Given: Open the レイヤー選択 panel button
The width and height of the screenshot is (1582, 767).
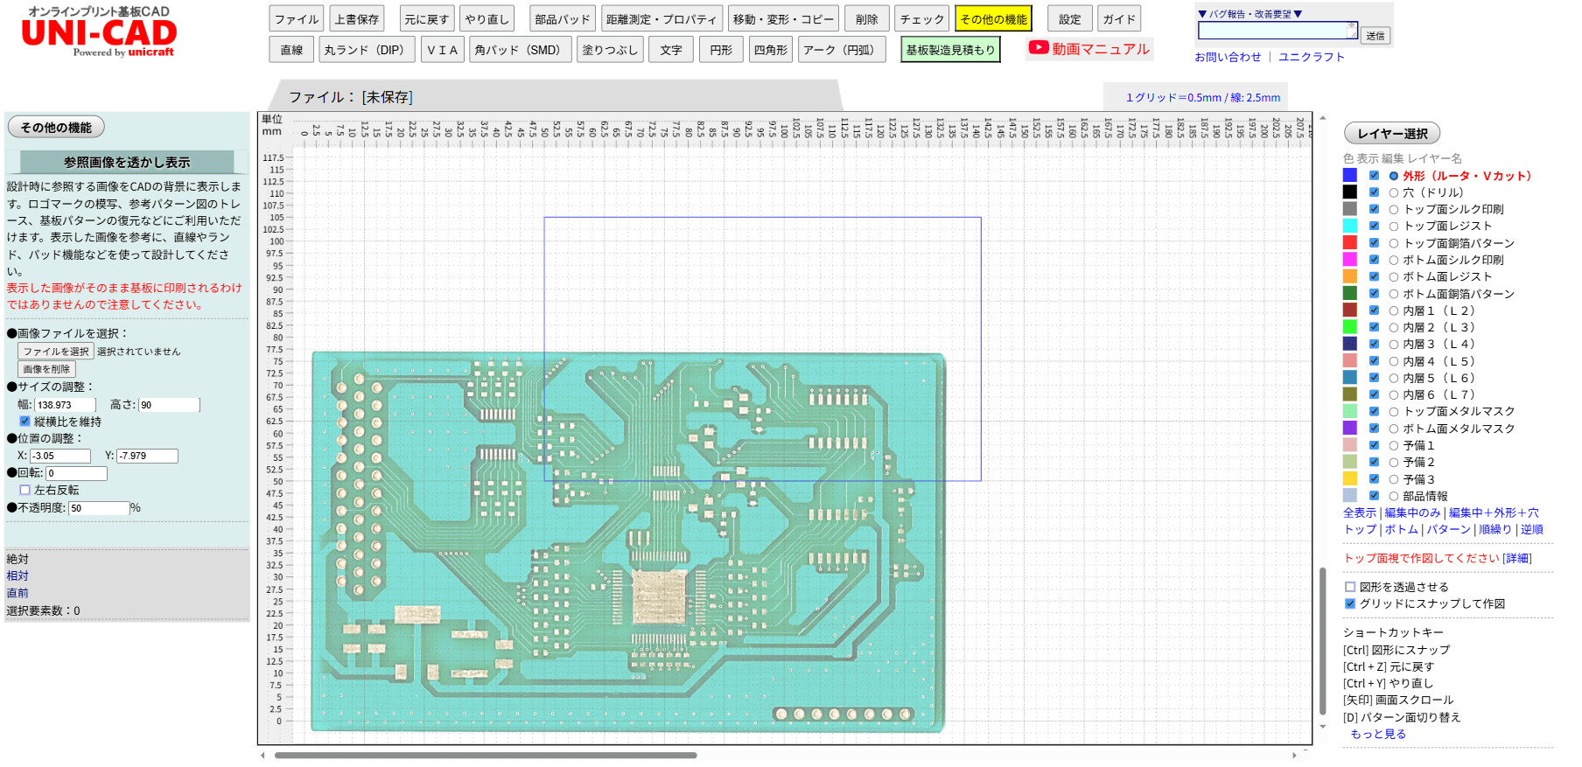Looking at the screenshot, I should tap(1391, 134).
